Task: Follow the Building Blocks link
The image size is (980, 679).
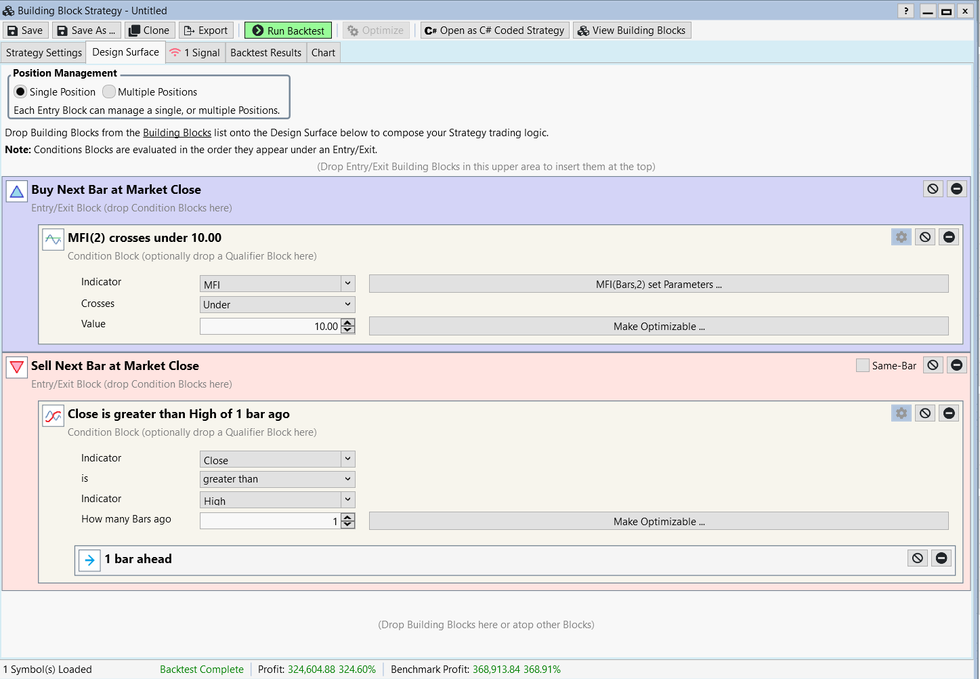Action: point(177,133)
